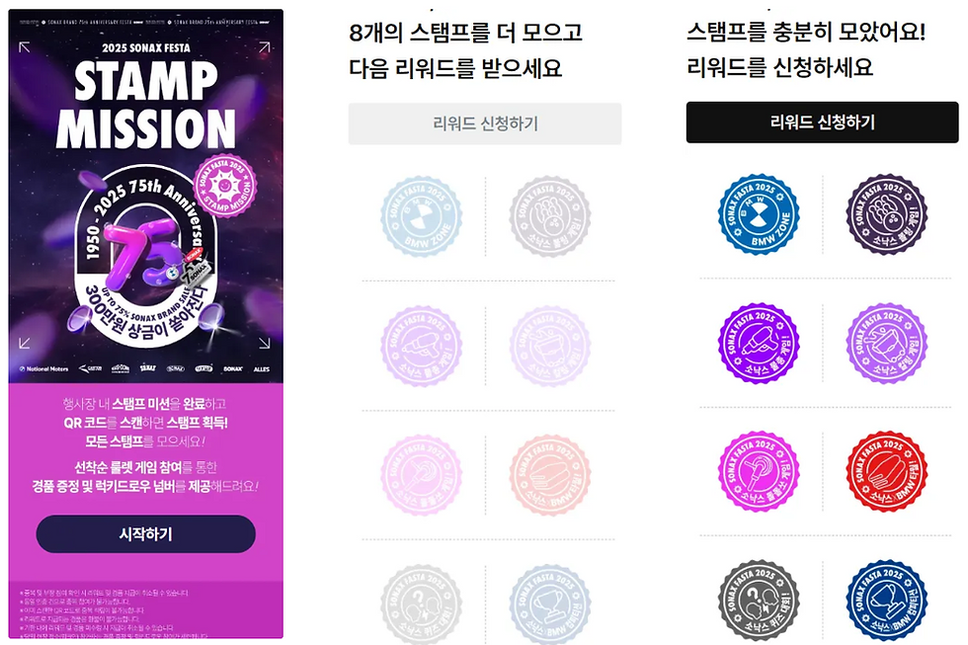This screenshot has height=645, width=968.
Task: Click the faded bowling uncollected stamp
Action: click(x=549, y=217)
